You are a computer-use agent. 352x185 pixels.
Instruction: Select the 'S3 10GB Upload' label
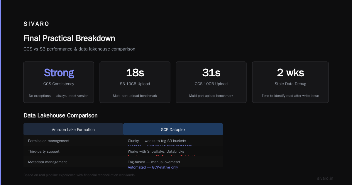pos(135,84)
